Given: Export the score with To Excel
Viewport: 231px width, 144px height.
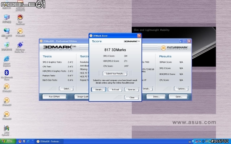Looking at the screenshot, I should point(115,90).
